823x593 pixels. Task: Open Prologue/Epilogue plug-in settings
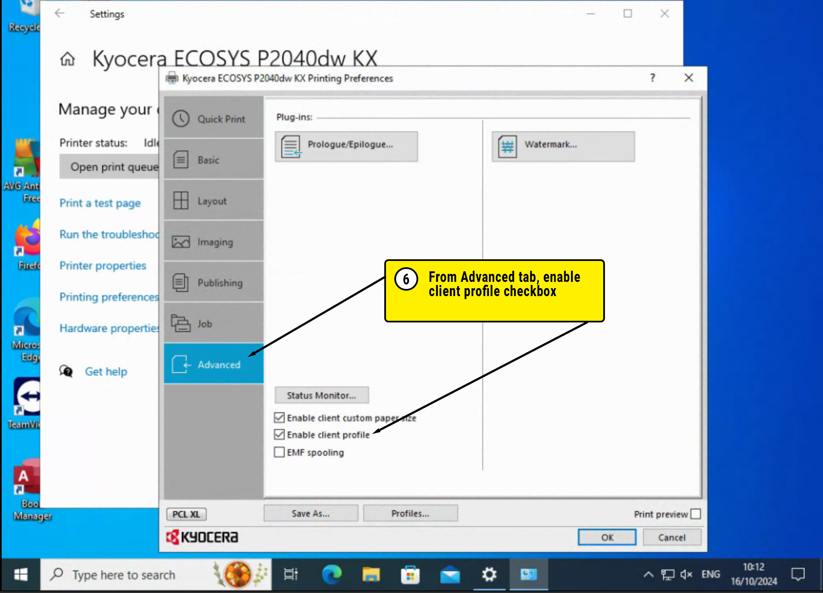pos(346,146)
